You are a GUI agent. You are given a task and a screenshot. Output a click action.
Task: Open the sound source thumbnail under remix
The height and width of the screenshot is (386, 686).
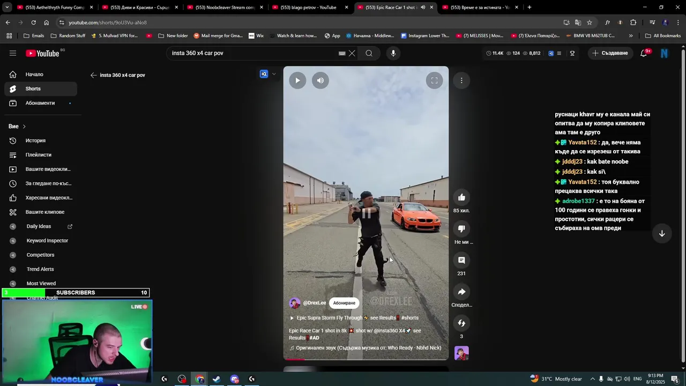pos(461,353)
